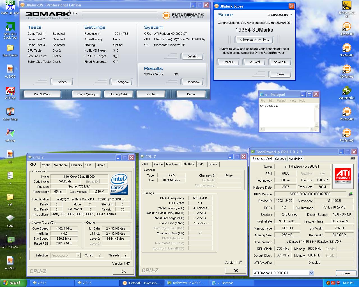This screenshot has height=287, width=359.
Task: Switch to Mainboard tab in left CPU-Z window
Action: pos(61,165)
